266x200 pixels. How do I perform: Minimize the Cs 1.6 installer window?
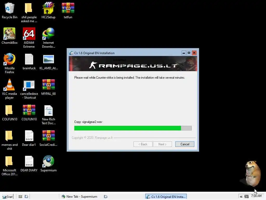coord(184,53)
